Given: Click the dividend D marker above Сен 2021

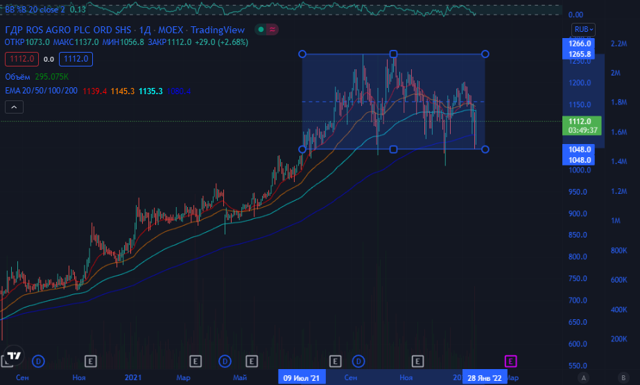Looking at the screenshot, I should click(358, 361).
